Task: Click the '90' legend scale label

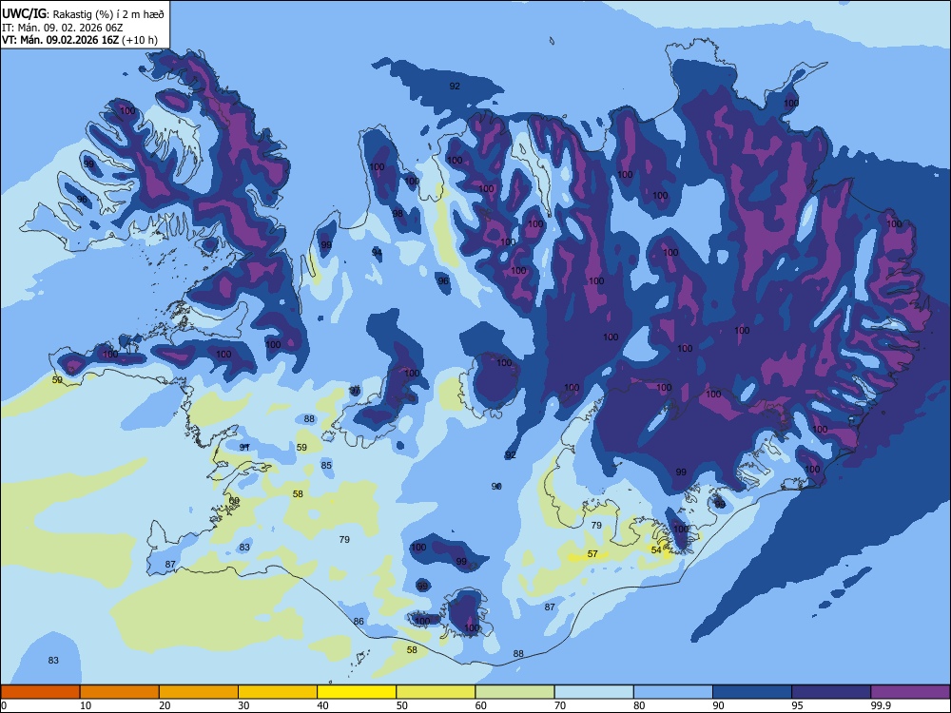Action: (x=718, y=705)
